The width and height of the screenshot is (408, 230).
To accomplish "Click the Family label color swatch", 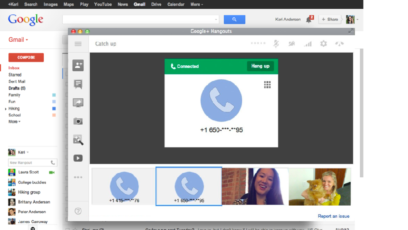I will [54, 95].
